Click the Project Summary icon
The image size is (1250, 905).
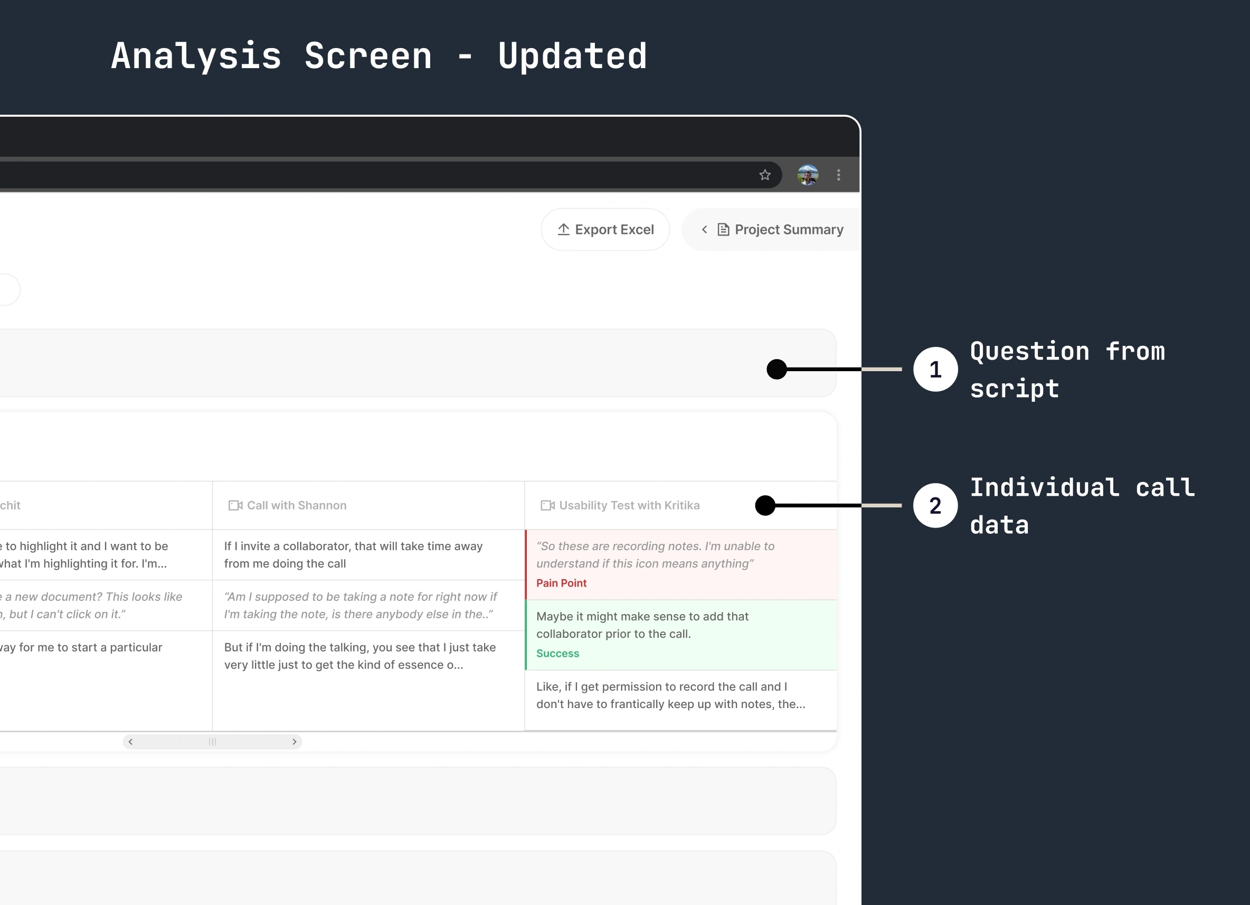pyautogui.click(x=722, y=229)
